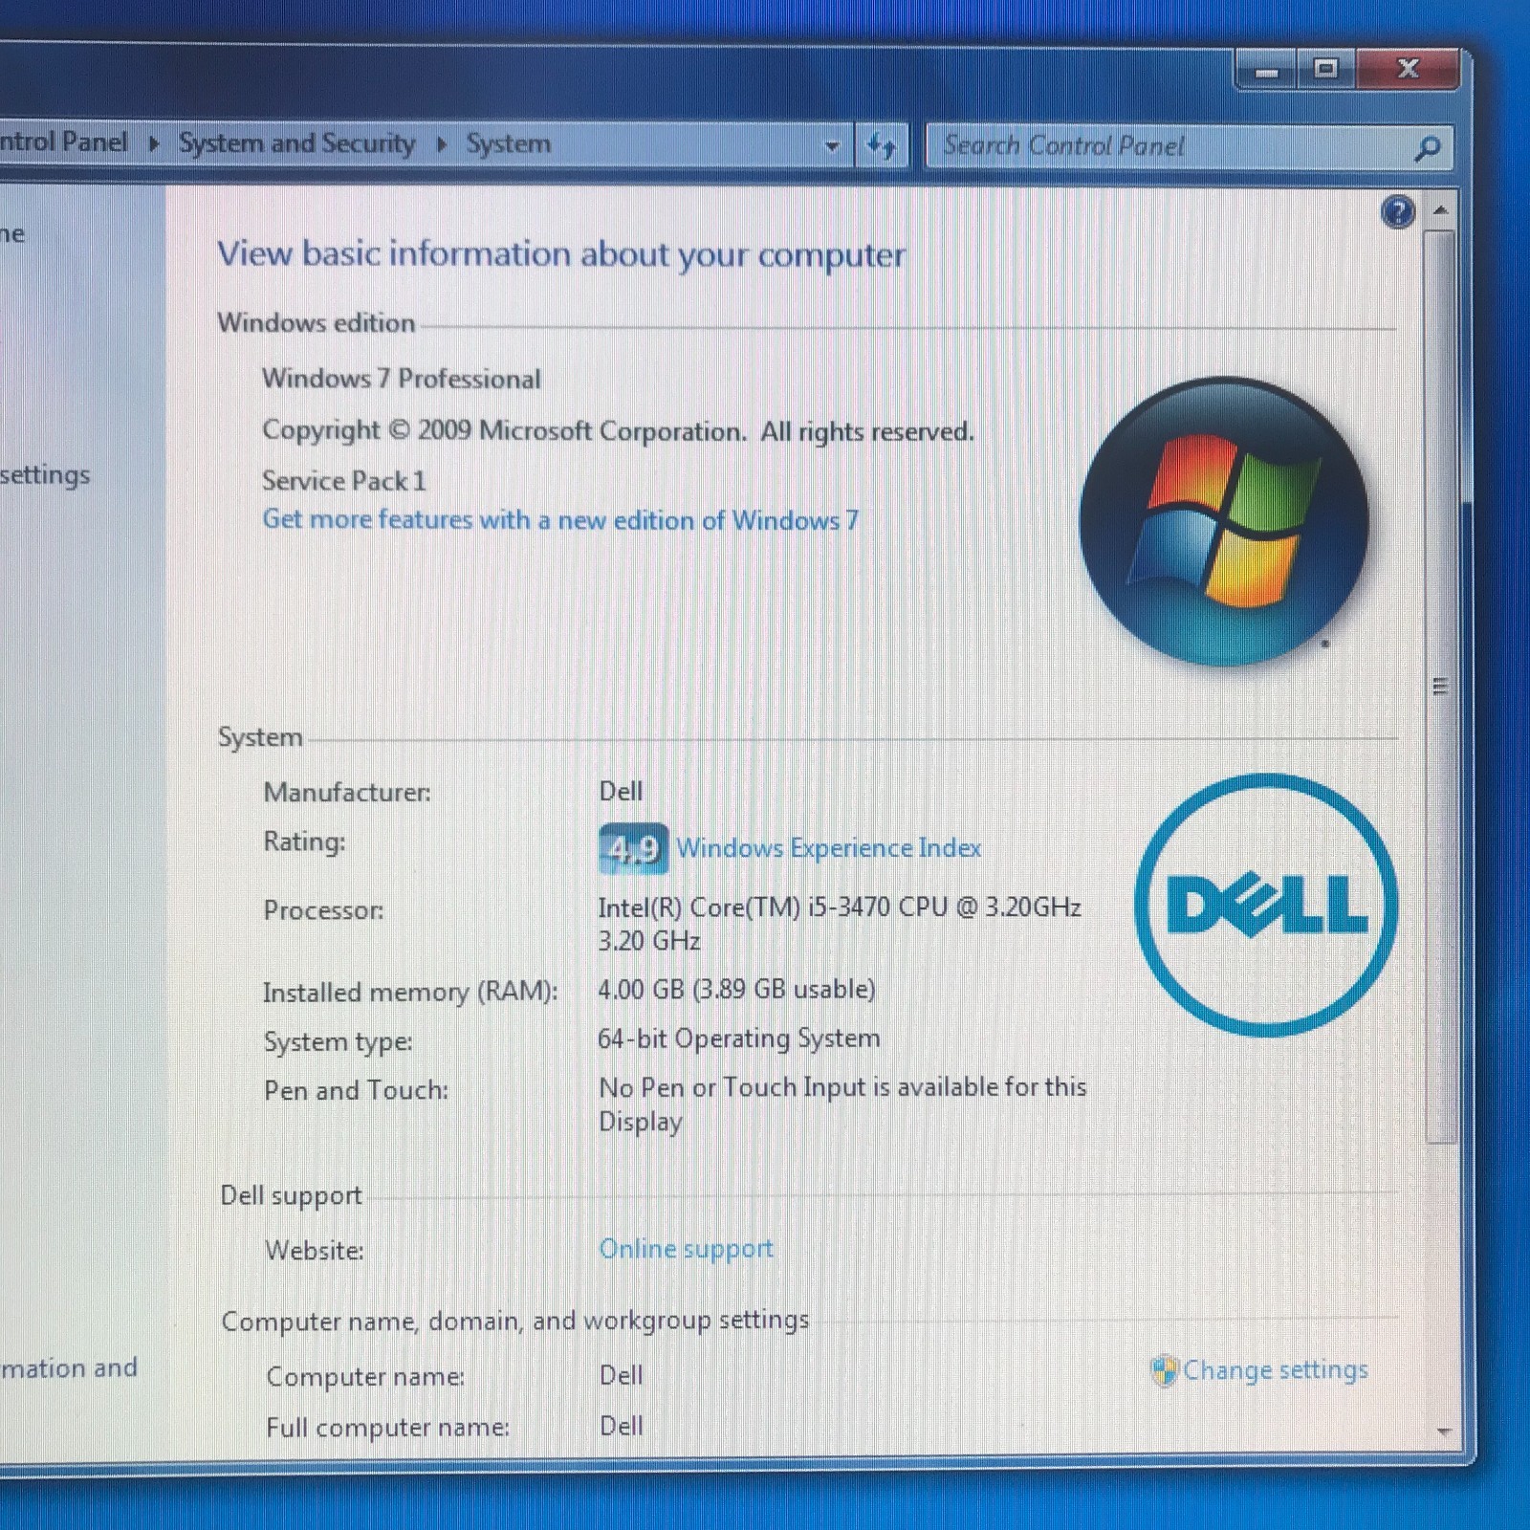Click the Windows 7 logo orb

coord(1224,521)
